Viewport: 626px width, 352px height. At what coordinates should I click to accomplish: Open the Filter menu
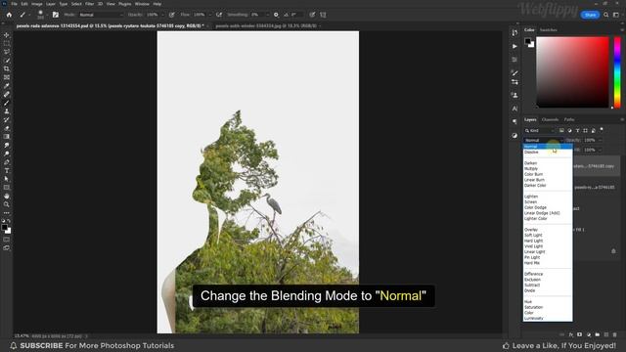tap(89, 4)
